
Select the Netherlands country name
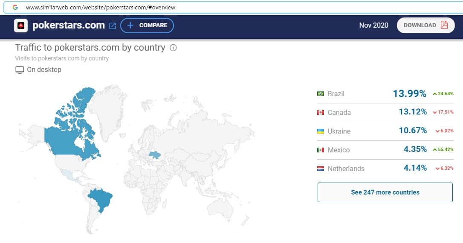click(346, 169)
